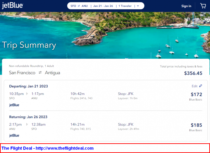Click the 2:17pm return departure time
The width and height of the screenshot is (210, 153).
pos(15,125)
